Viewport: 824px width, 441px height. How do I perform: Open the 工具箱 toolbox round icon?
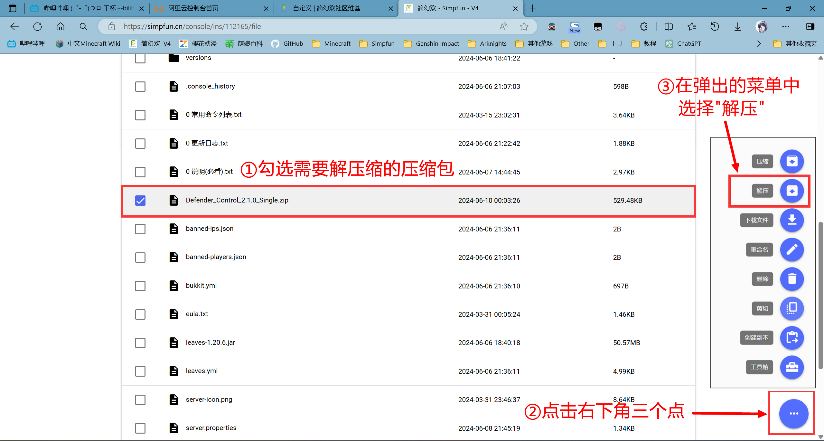(x=792, y=367)
